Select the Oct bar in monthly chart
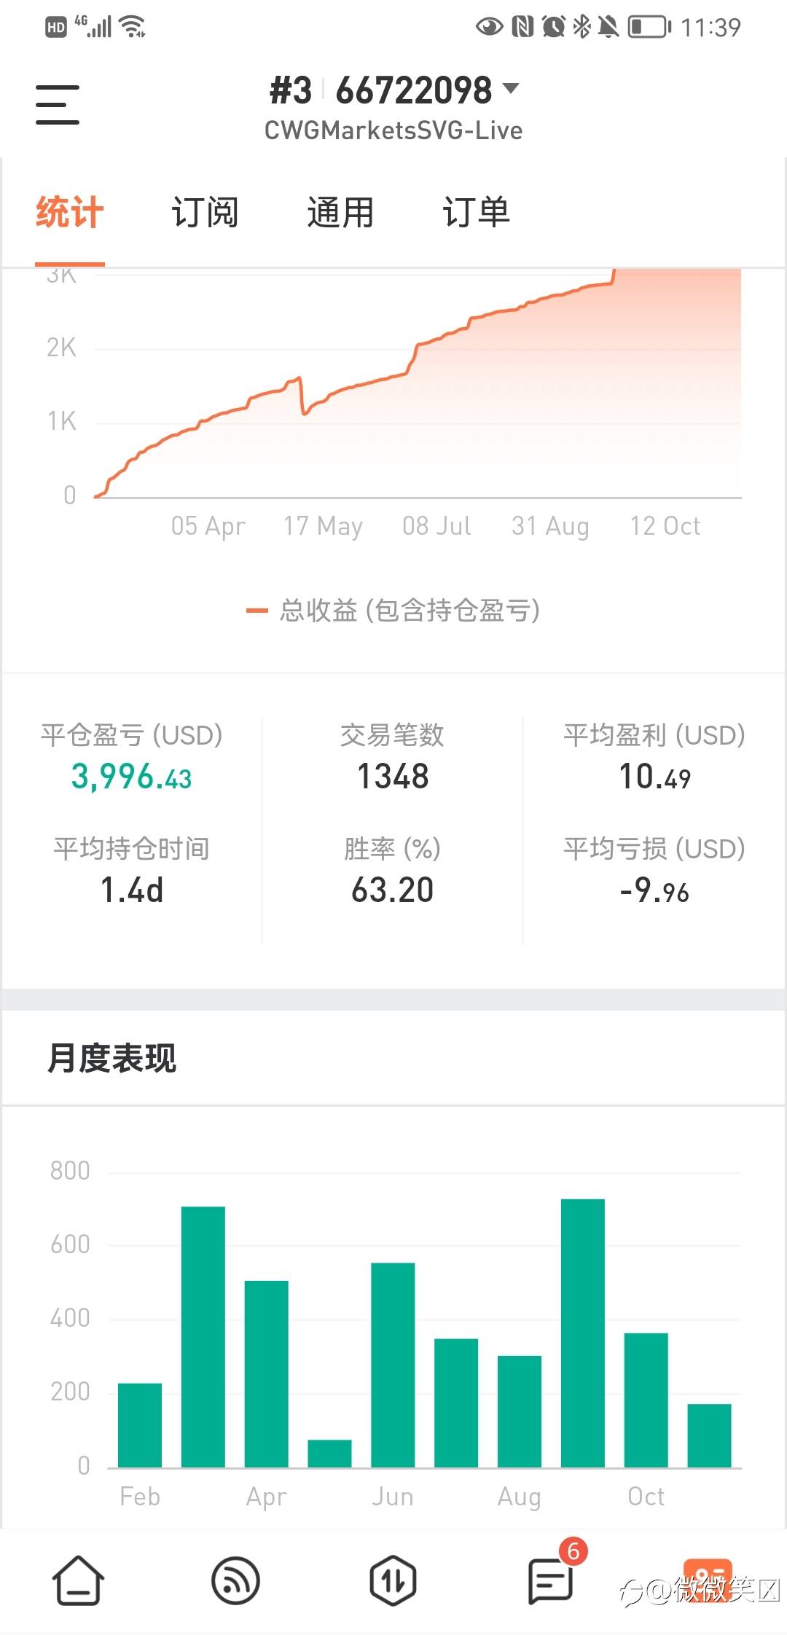This screenshot has height=1635, width=787. point(646,1400)
